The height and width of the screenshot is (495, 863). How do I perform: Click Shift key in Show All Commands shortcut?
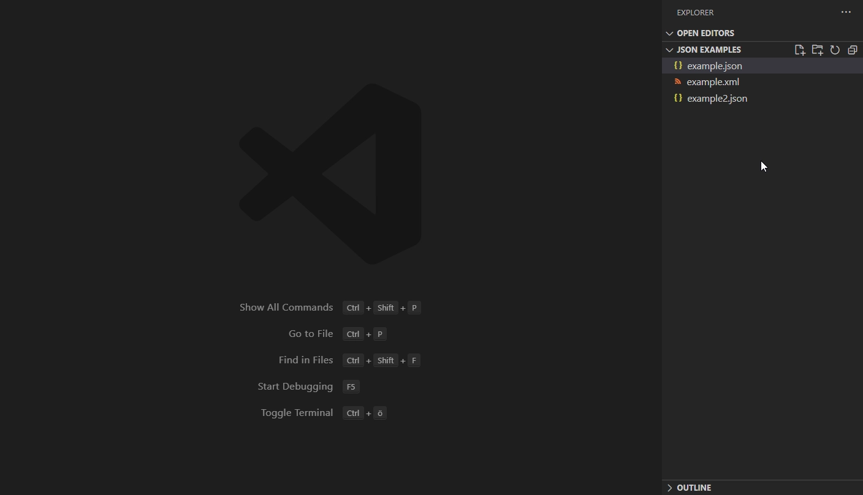(x=386, y=308)
